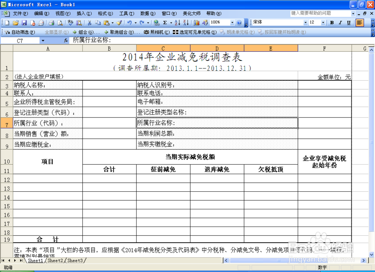Open the AutoSum functions dropdown arrow
This screenshot has width=375, height=272.
[x=171, y=23]
